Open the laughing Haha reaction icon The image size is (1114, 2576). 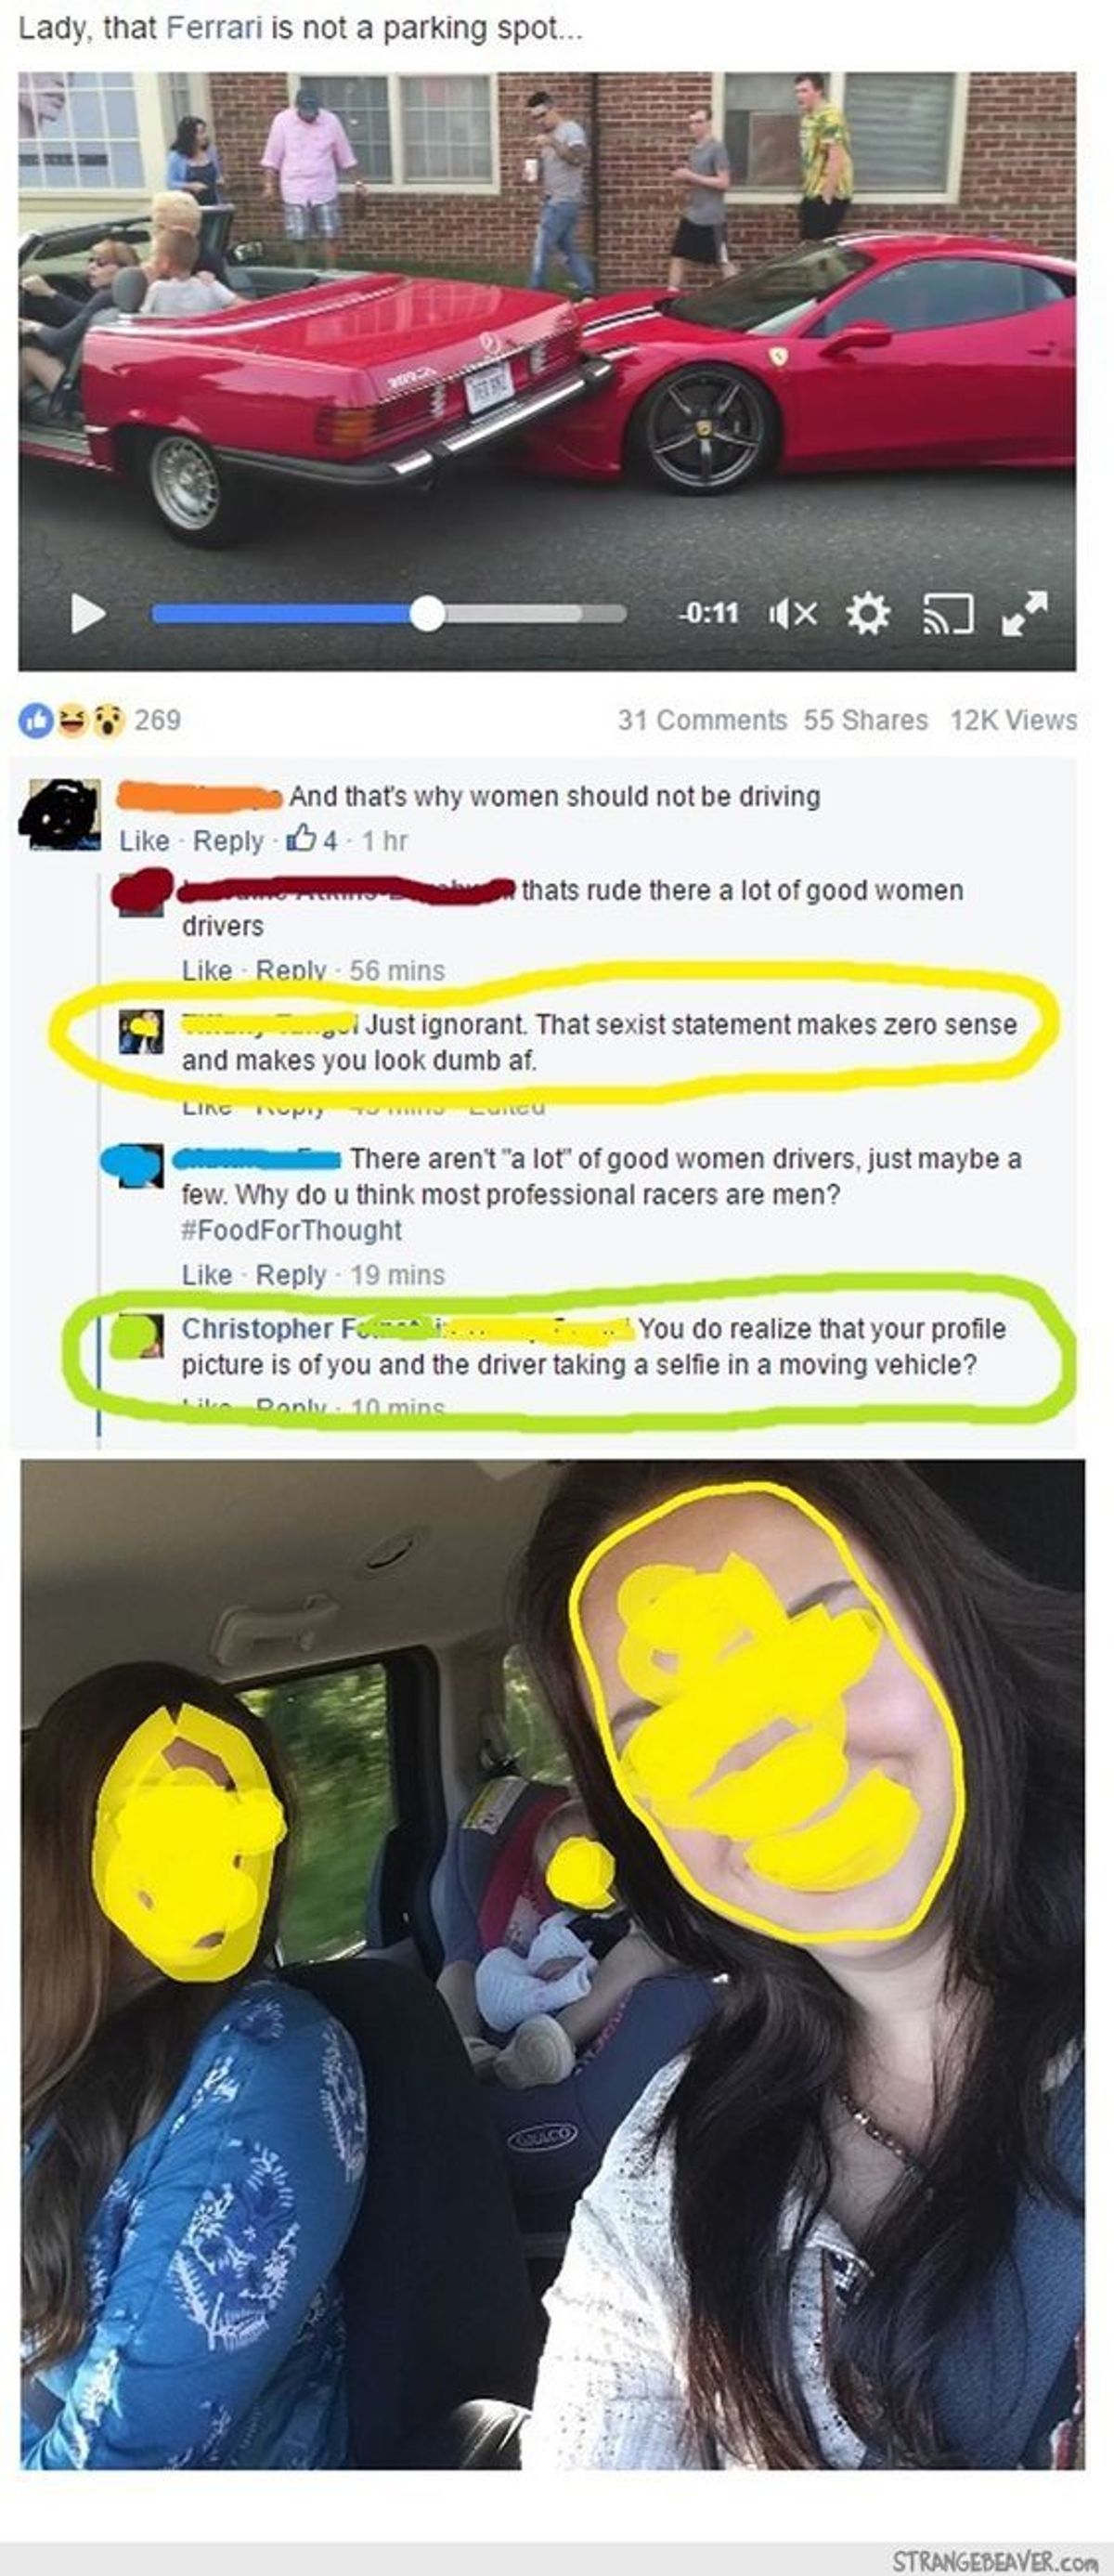(x=71, y=720)
